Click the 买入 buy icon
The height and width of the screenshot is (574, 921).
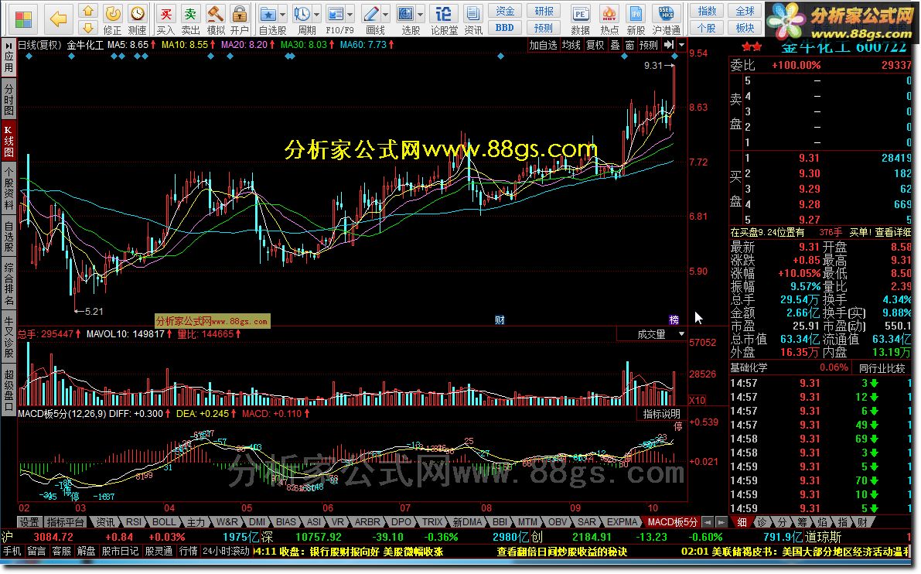tap(166, 13)
